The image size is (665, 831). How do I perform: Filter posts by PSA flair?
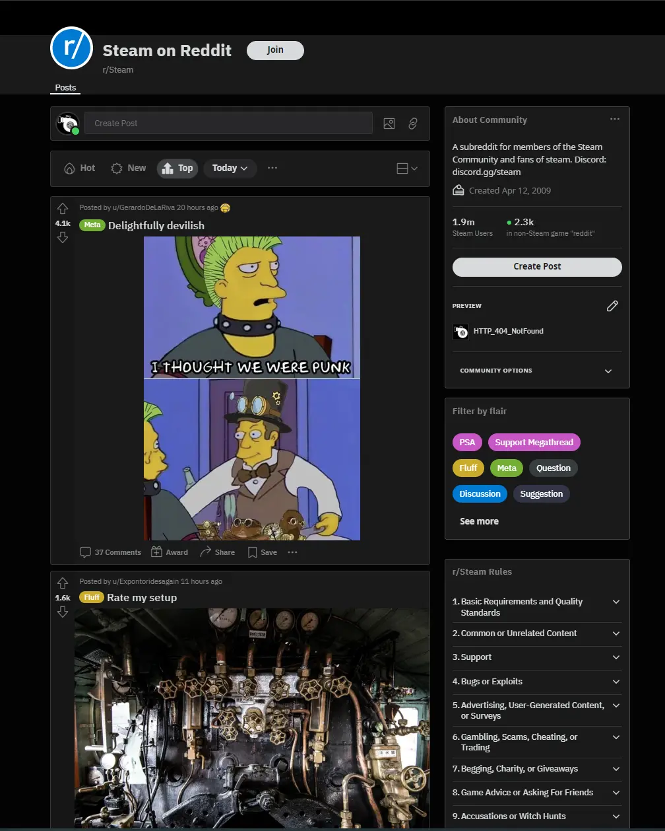[467, 442]
